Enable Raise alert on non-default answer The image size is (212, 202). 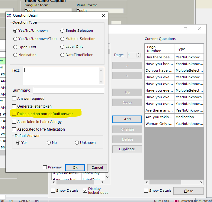coord(14,114)
